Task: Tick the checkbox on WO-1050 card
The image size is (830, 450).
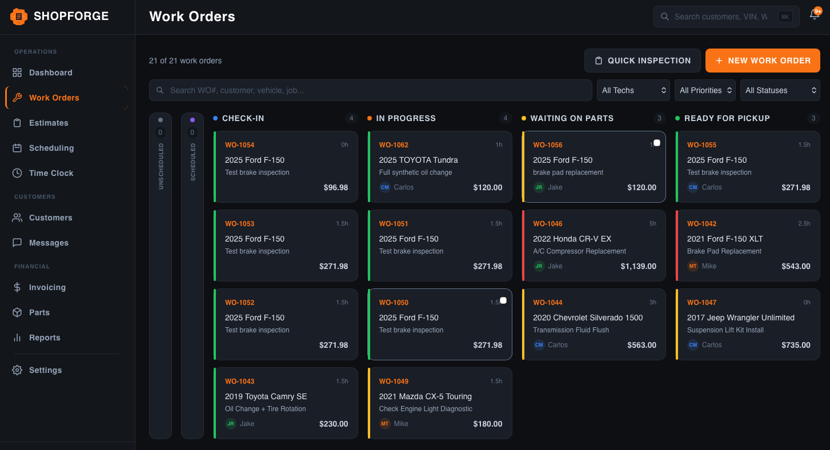Action: (x=503, y=300)
